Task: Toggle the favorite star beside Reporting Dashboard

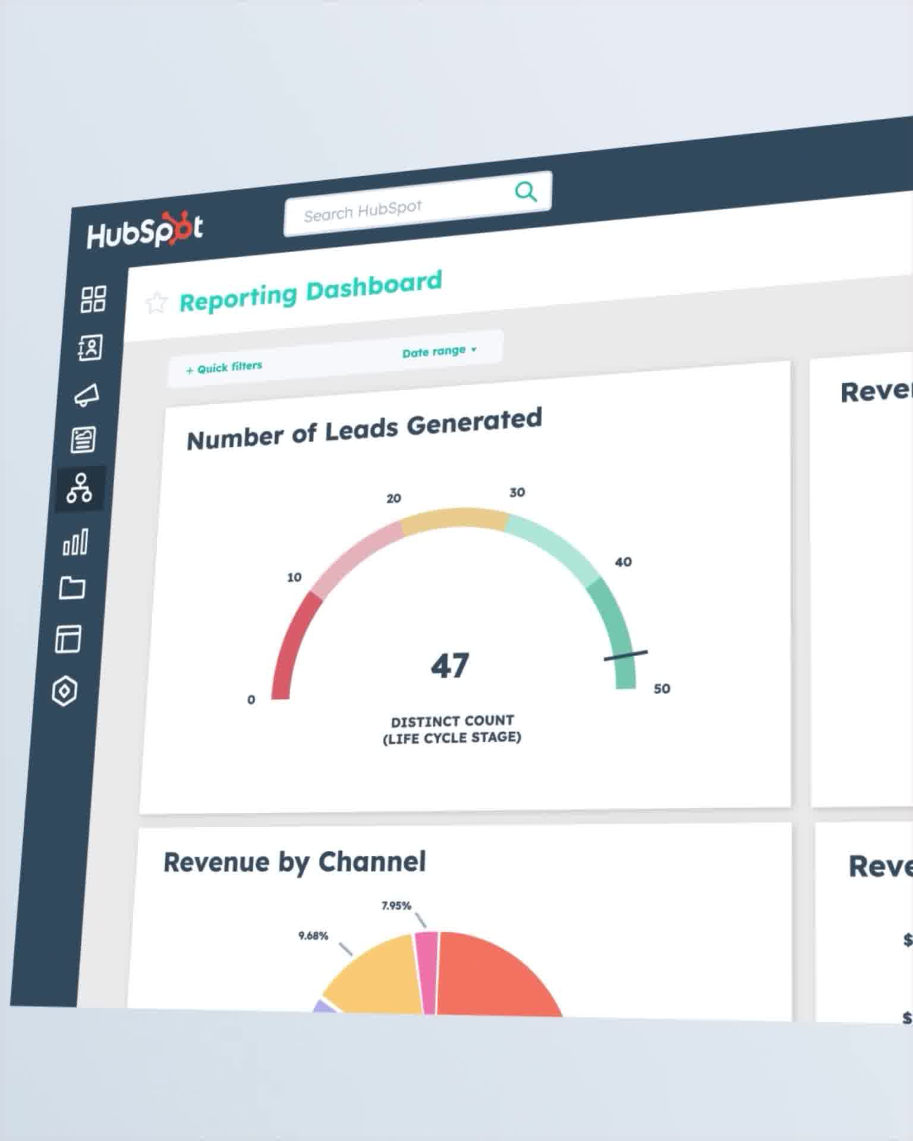Action: (x=156, y=302)
